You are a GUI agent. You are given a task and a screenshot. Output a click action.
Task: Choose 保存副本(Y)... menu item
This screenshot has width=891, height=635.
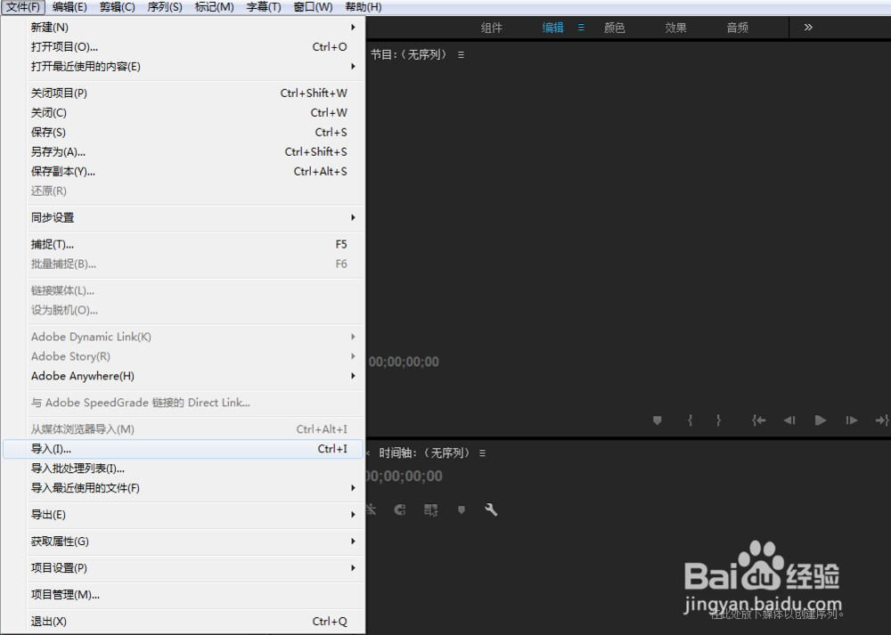coord(184,172)
